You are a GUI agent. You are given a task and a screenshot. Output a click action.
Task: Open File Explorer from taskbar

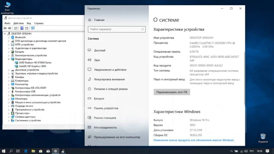point(33,151)
